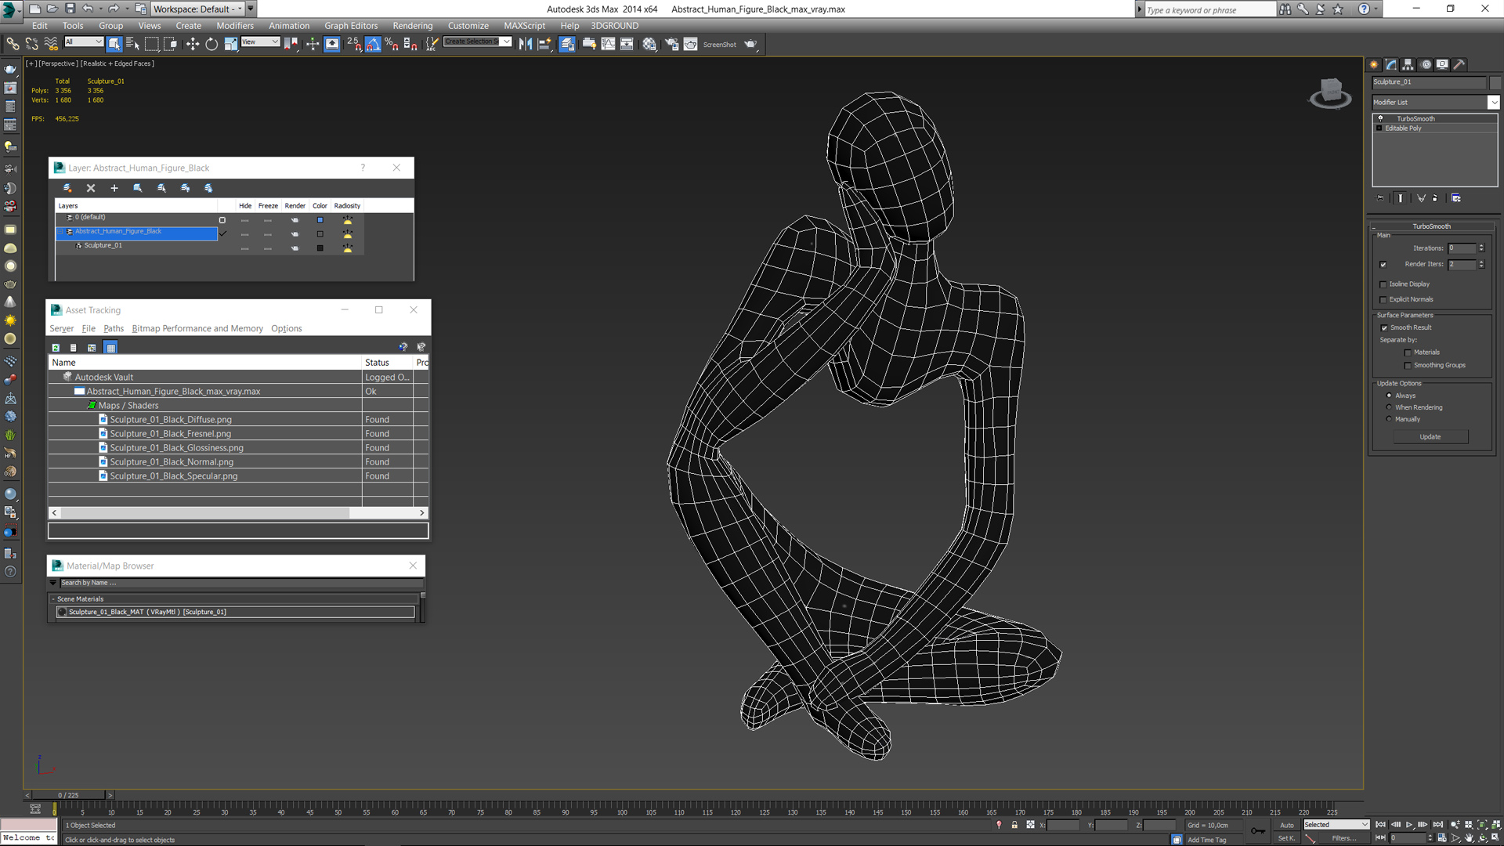Image resolution: width=1504 pixels, height=846 pixels.
Task: Click Sculpture_01 layer color swatch
Action: click(320, 248)
